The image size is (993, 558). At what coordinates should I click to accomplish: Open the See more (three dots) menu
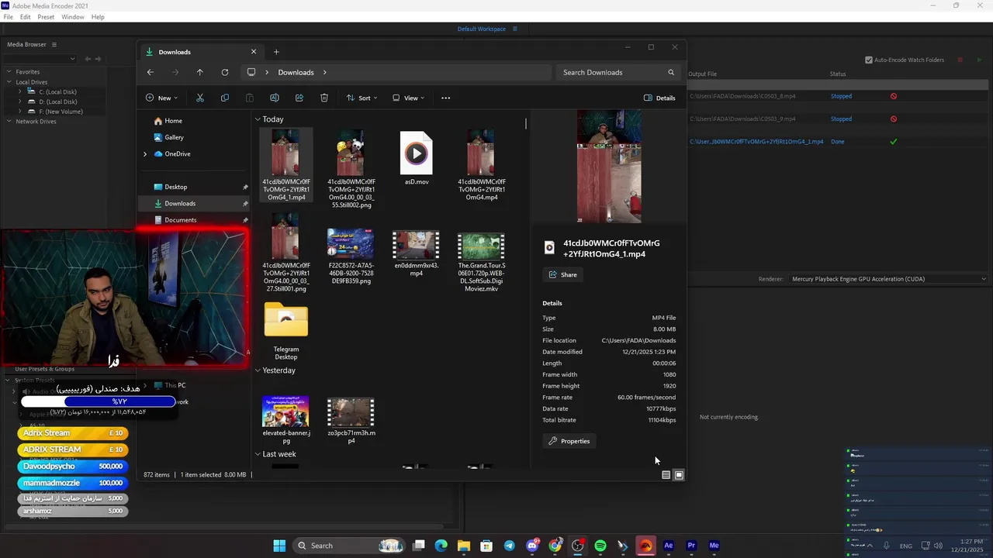pyautogui.click(x=445, y=98)
